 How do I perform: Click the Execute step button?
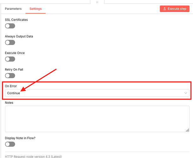175,9
